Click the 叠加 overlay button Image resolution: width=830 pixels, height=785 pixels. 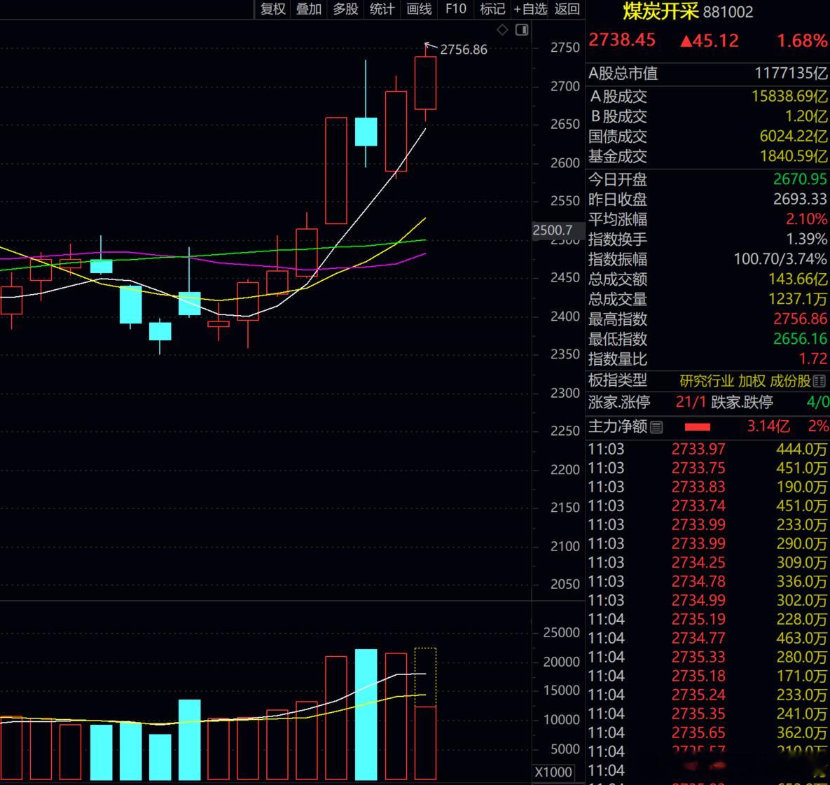pos(309,9)
